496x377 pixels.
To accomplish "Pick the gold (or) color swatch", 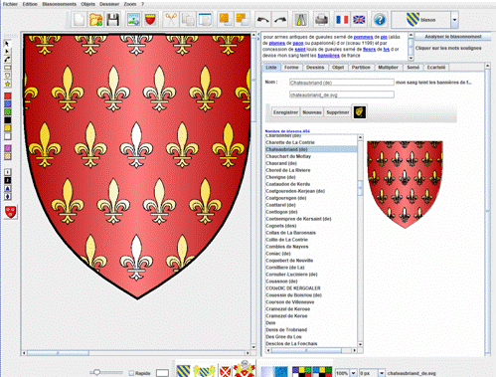I will [8, 128].
